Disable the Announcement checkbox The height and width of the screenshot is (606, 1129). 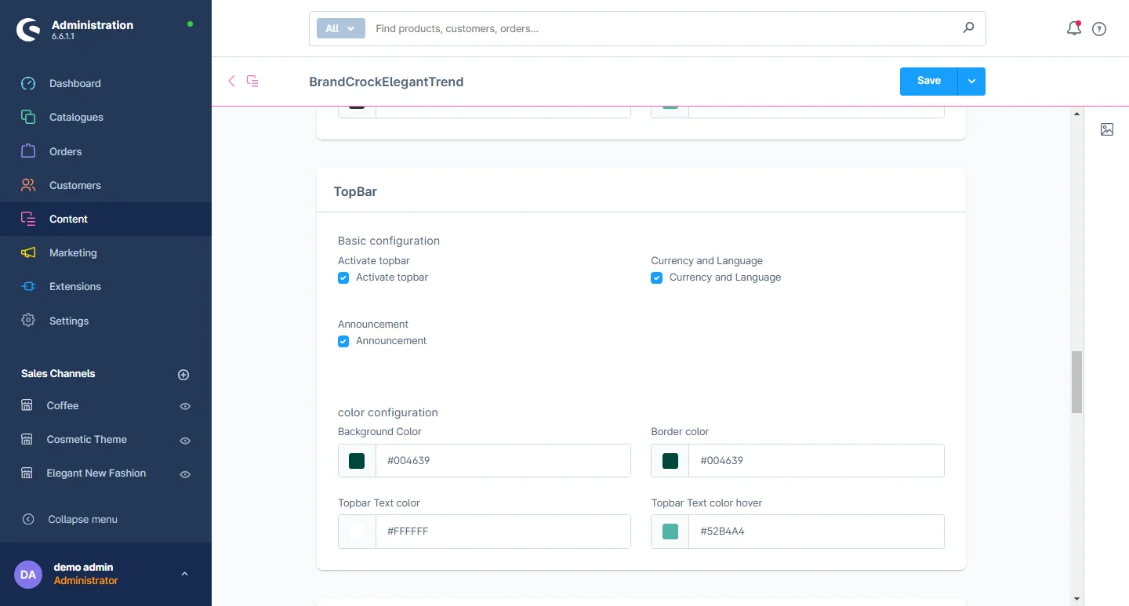343,341
